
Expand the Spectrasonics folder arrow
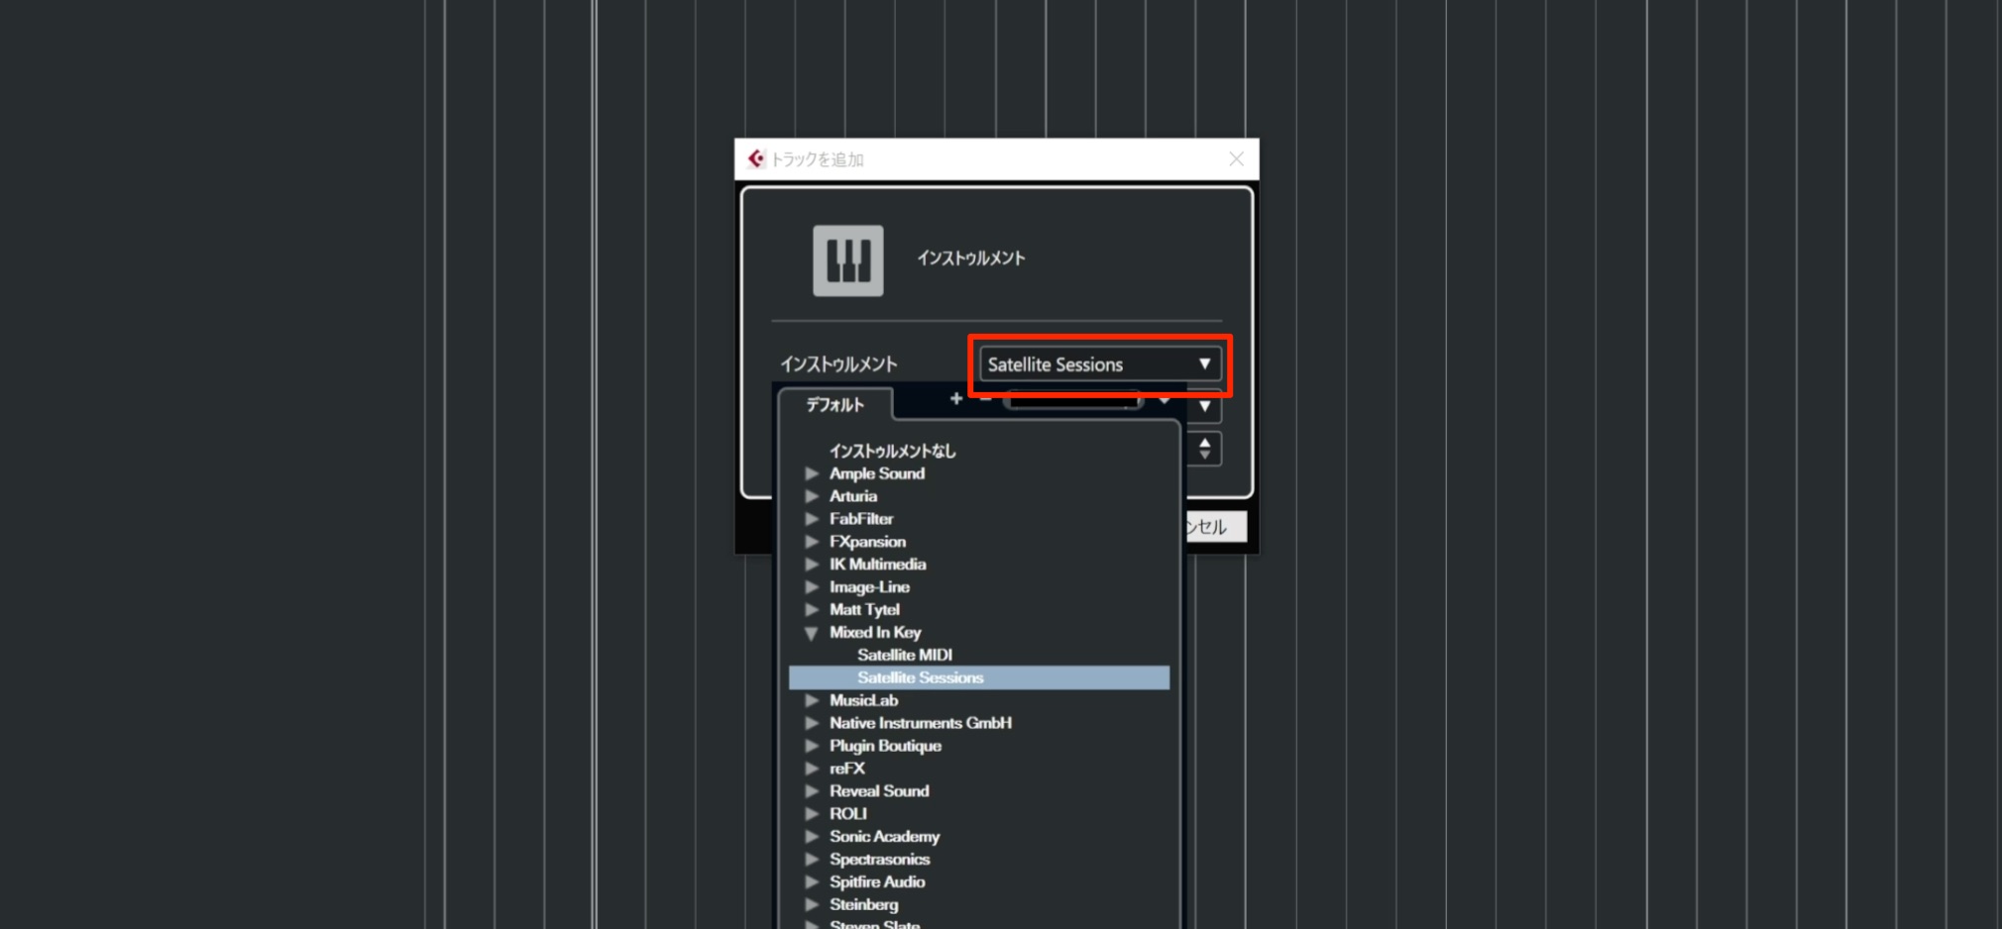tap(812, 860)
